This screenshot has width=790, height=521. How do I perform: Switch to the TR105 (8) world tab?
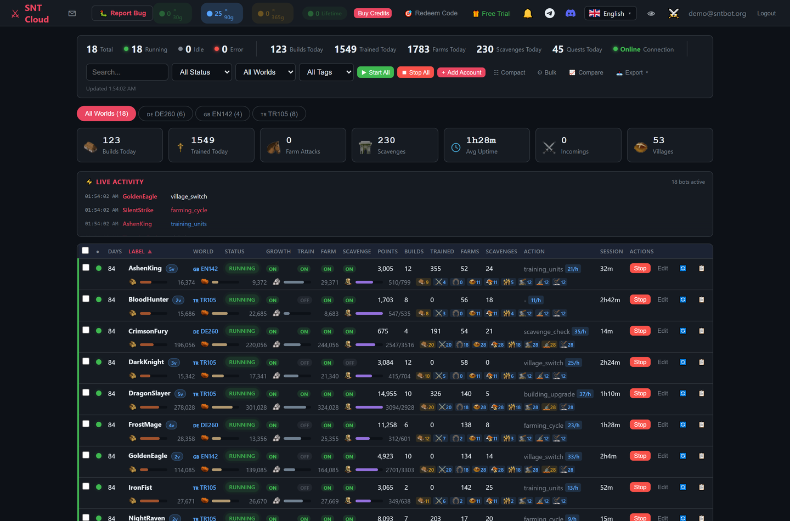click(279, 114)
